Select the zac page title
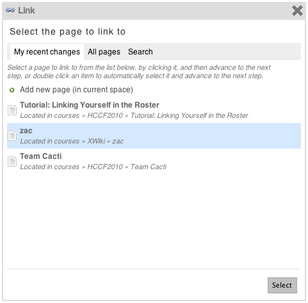 point(26,131)
